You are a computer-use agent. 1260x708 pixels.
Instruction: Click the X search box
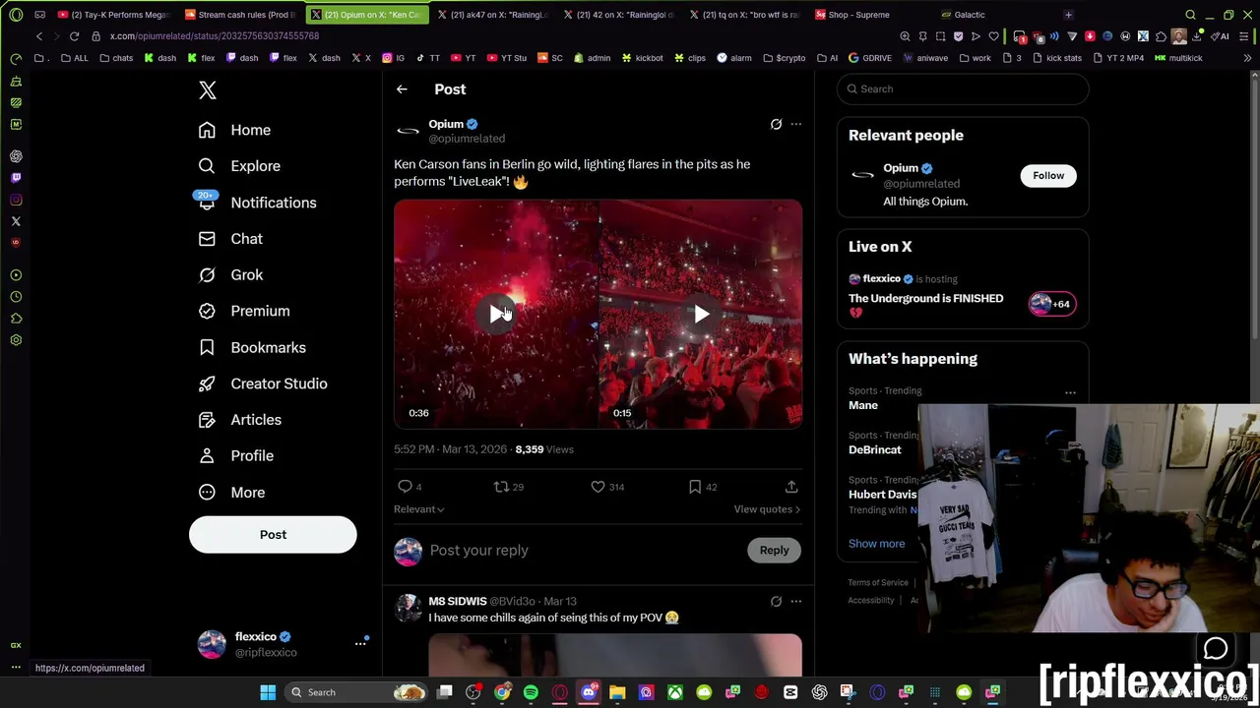pyautogui.click(x=963, y=88)
